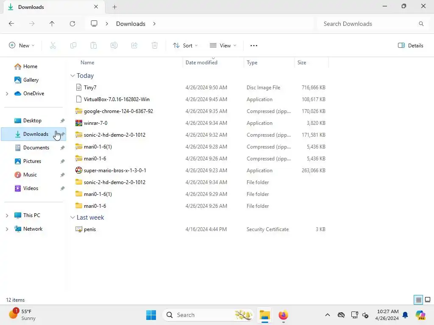
Task: Toggle the Details pane
Action: pyautogui.click(x=410, y=46)
